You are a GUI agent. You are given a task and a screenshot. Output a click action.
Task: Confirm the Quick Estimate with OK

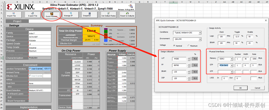pyautogui.click(x=240, y=88)
